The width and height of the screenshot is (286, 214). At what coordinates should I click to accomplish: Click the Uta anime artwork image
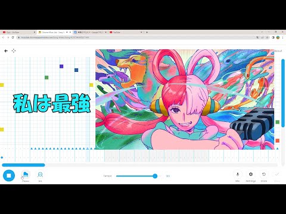coord(185,99)
